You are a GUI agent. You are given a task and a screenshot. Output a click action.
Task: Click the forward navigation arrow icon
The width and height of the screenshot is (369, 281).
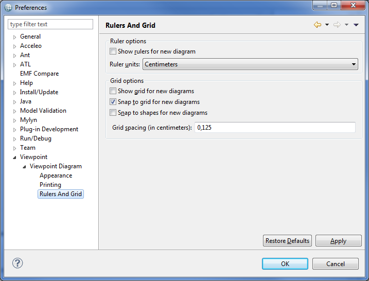coord(337,25)
